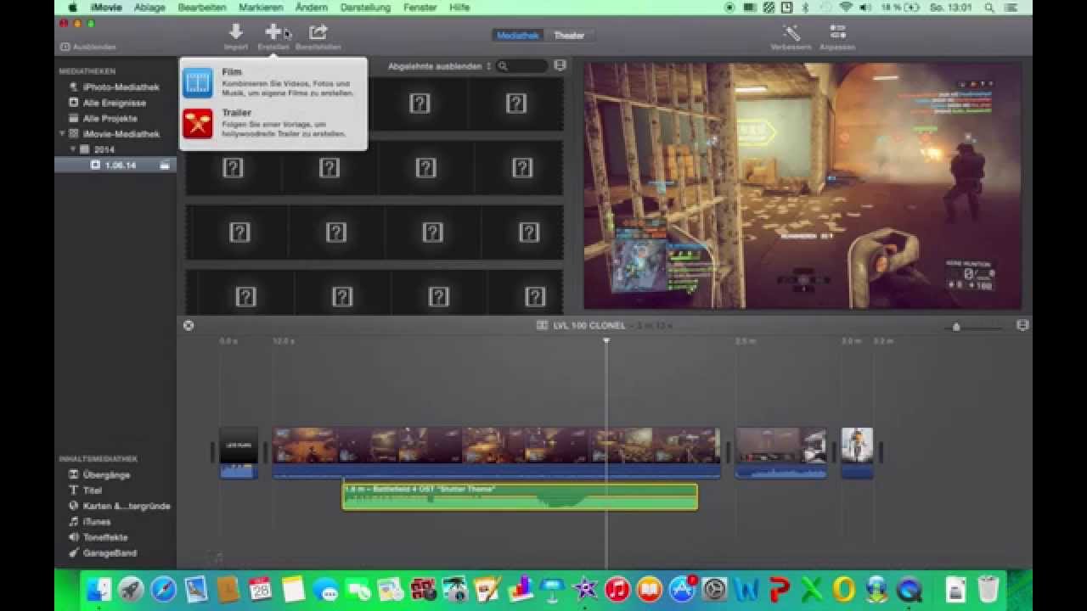Close the timeline with the X icon
The image size is (1087, 611).
point(189,325)
